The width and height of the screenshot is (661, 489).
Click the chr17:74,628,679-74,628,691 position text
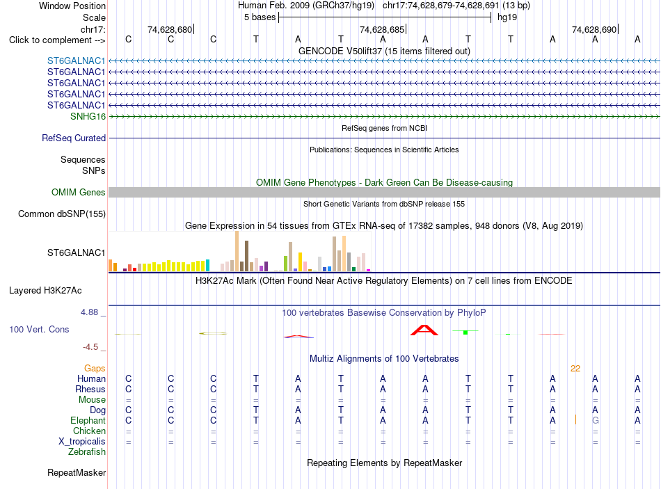pyautogui.click(x=440, y=6)
